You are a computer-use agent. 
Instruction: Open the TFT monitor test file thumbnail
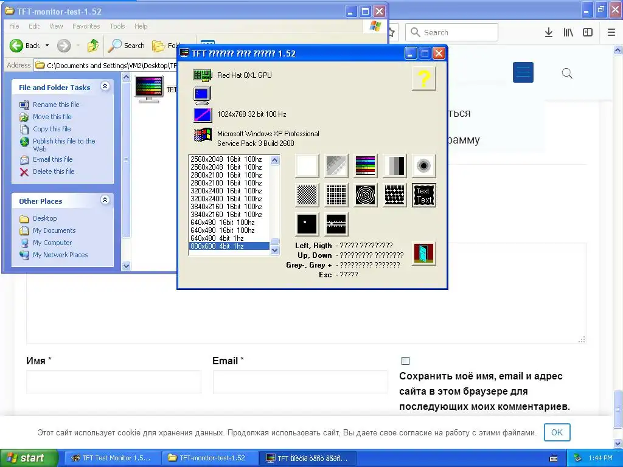pyautogui.click(x=148, y=89)
